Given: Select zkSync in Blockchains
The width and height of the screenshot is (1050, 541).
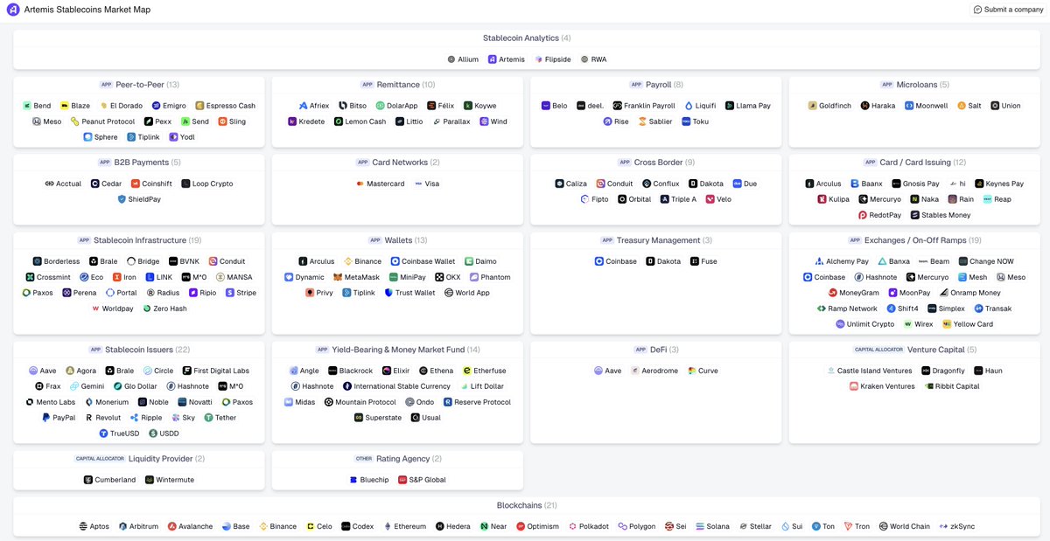Looking at the screenshot, I should [956, 527].
